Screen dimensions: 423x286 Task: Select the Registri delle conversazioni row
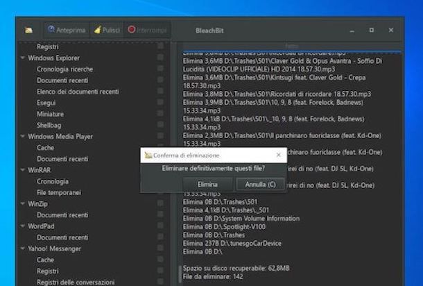(76, 282)
